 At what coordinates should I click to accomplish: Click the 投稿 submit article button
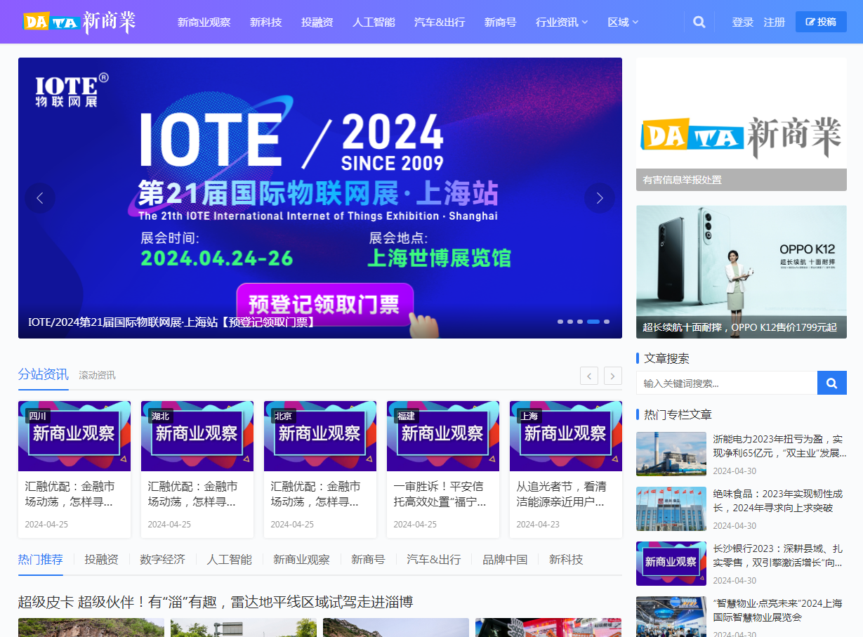pyautogui.click(x=821, y=22)
